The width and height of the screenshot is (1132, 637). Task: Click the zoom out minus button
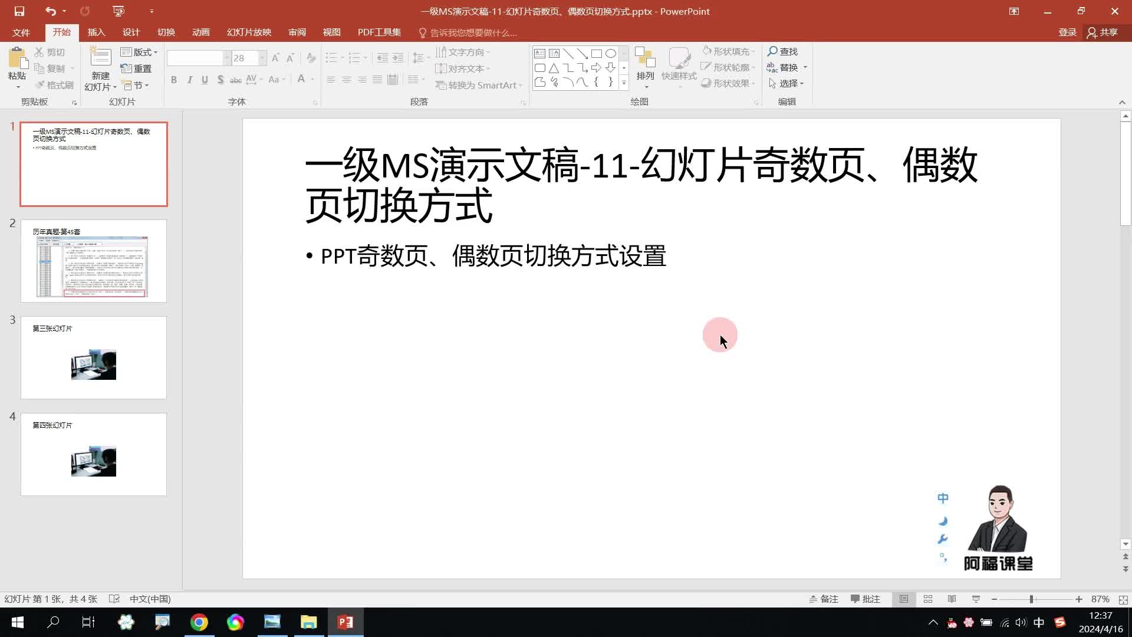click(x=995, y=599)
